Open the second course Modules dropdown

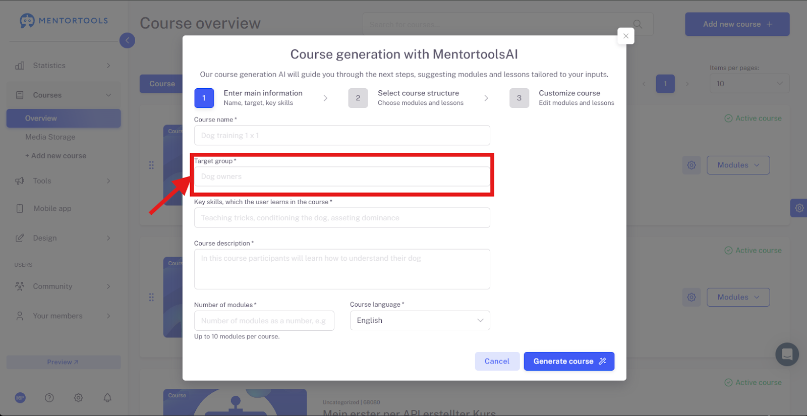pos(738,297)
